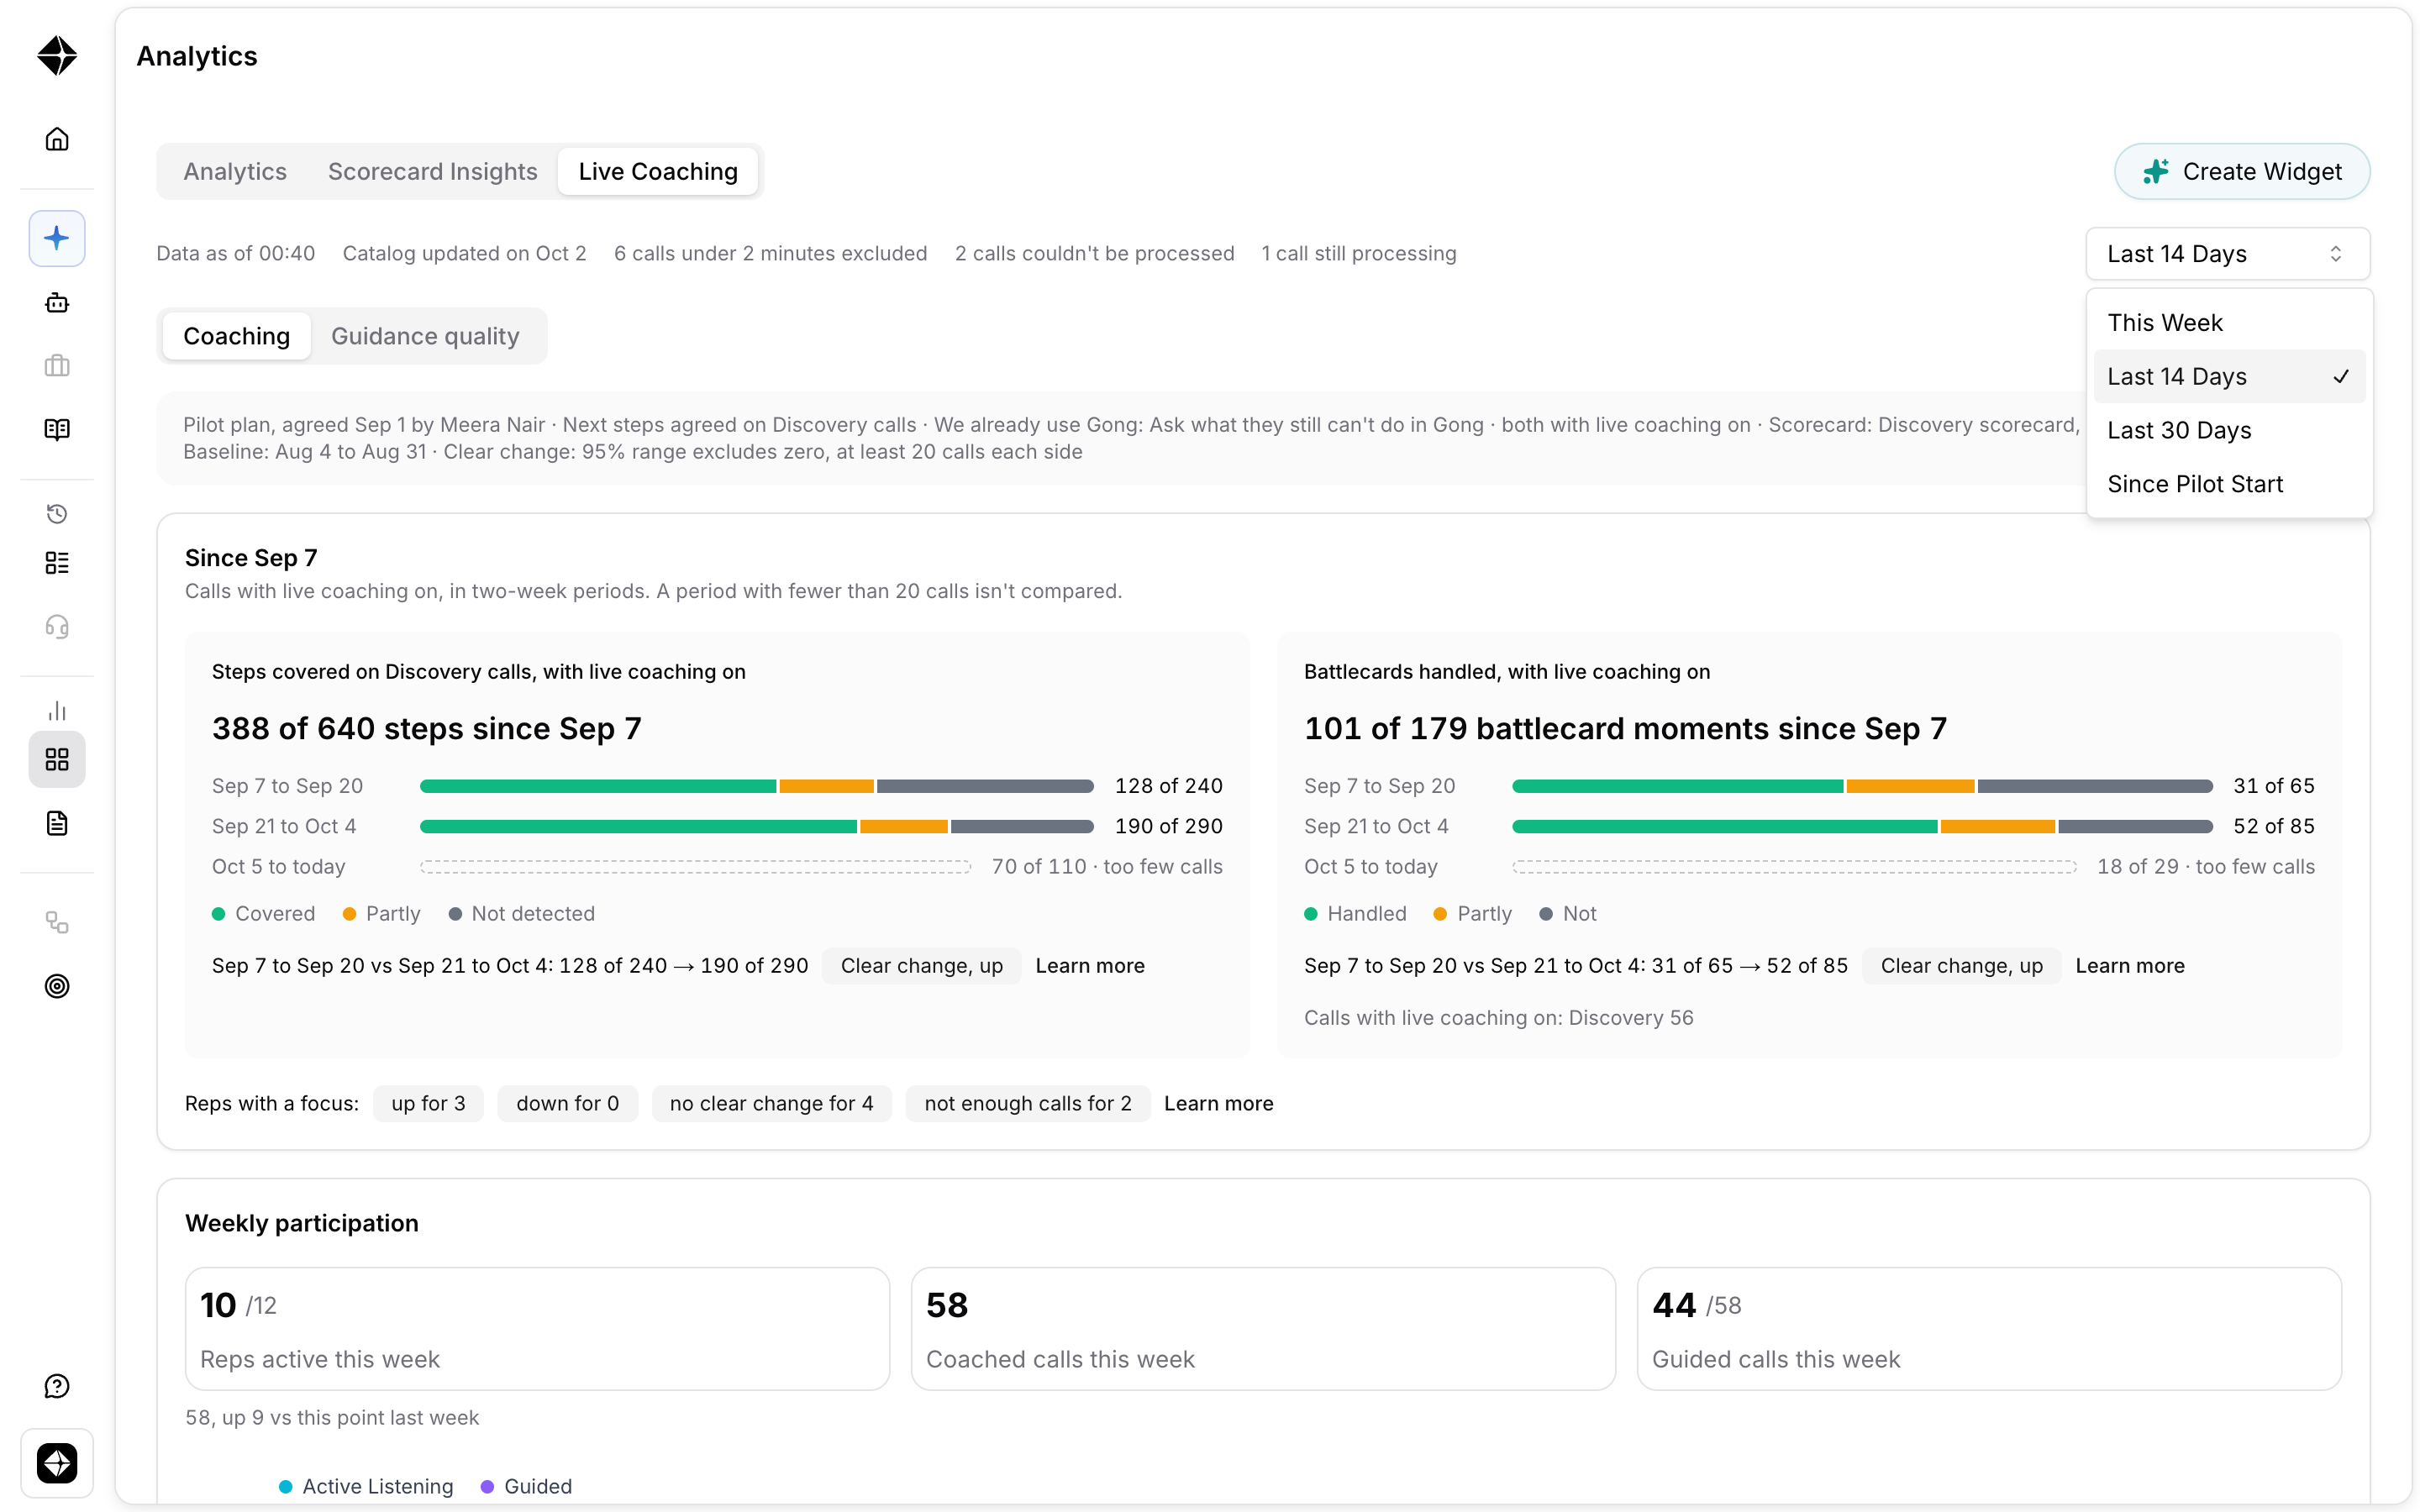Click the 'up for 3' reps chip
This screenshot has width=2420, height=1512.
[x=428, y=1104]
